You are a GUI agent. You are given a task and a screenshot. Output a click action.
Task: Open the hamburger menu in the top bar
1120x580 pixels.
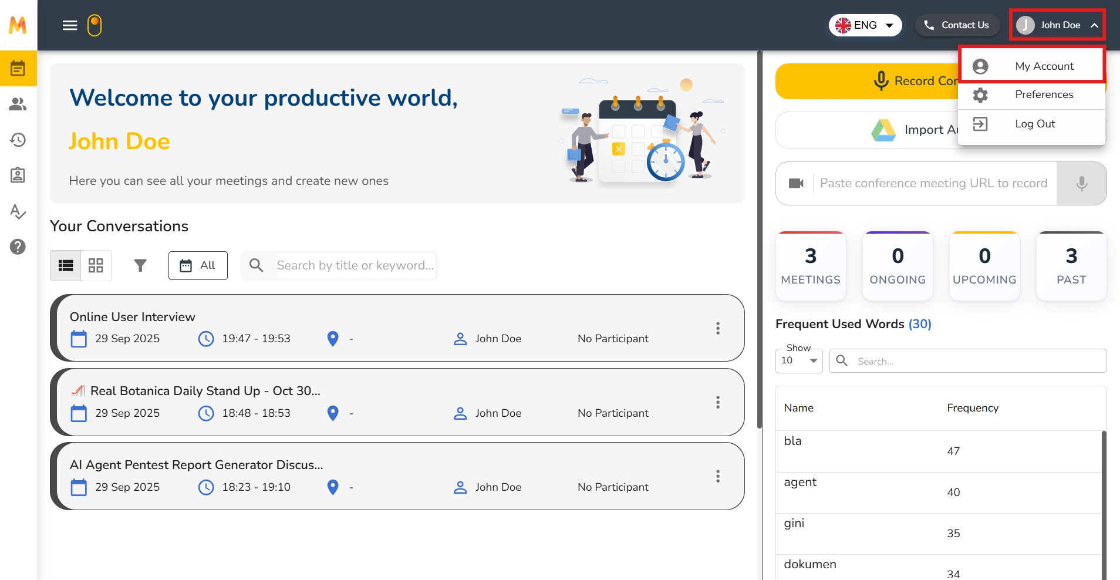70,25
